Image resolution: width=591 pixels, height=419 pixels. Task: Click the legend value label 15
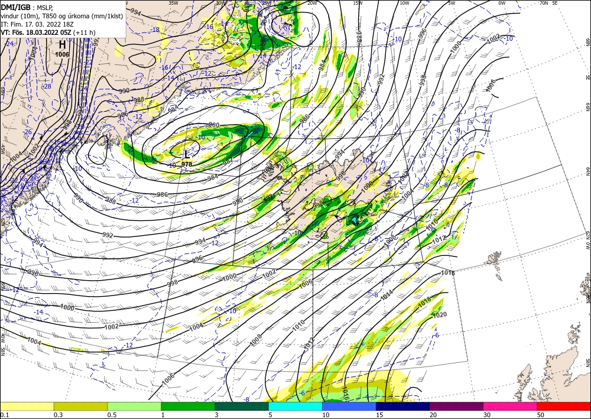coord(379,415)
